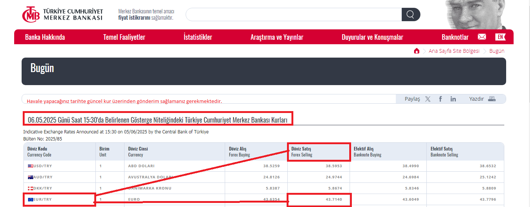Click DKK forex buying value 5.8387

(273, 188)
